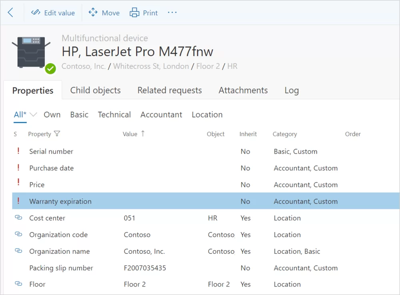Sort by the Category column header

(285, 134)
